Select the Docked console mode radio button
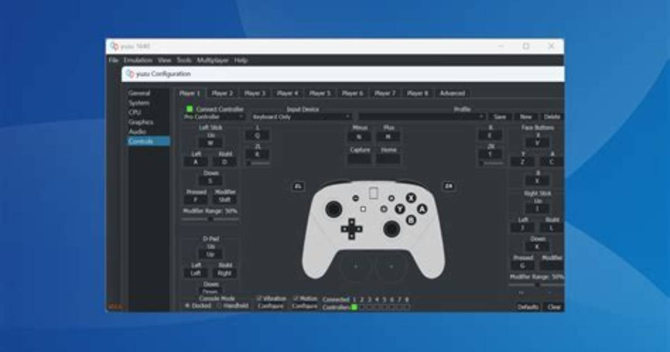The height and width of the screenshot is (352, 670). point(187,306)
